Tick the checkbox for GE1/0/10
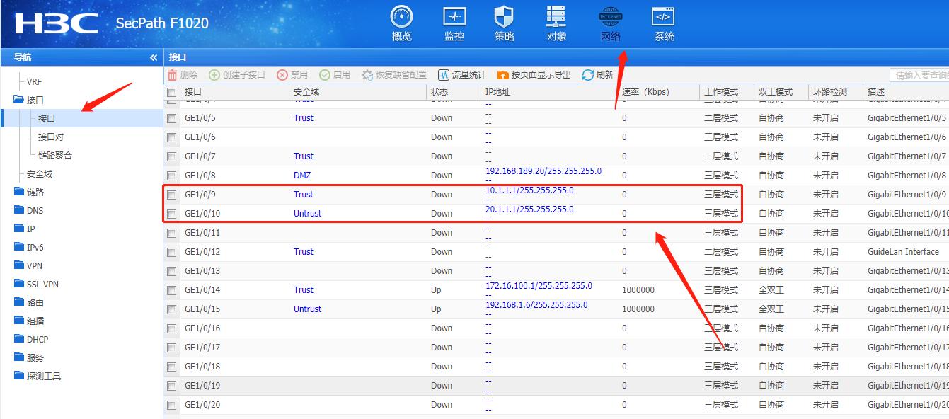949x419 pixels. point(171,214)
